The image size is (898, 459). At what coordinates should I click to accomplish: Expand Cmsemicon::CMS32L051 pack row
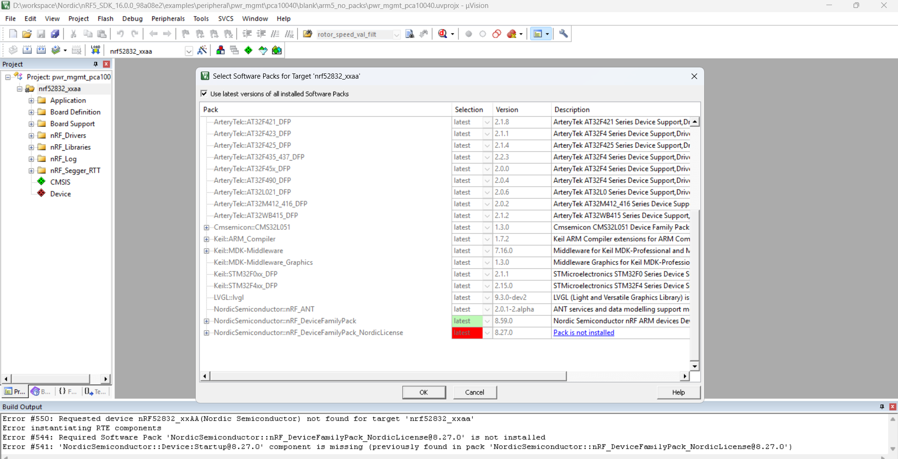coord(206,227)
